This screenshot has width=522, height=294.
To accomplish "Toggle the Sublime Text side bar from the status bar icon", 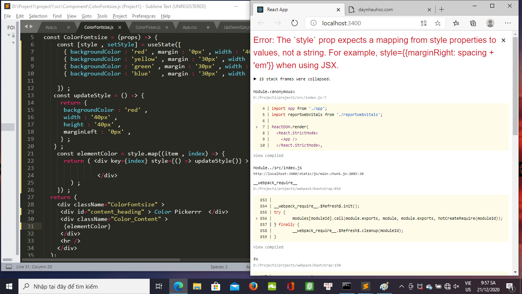I will coord(8,267).
